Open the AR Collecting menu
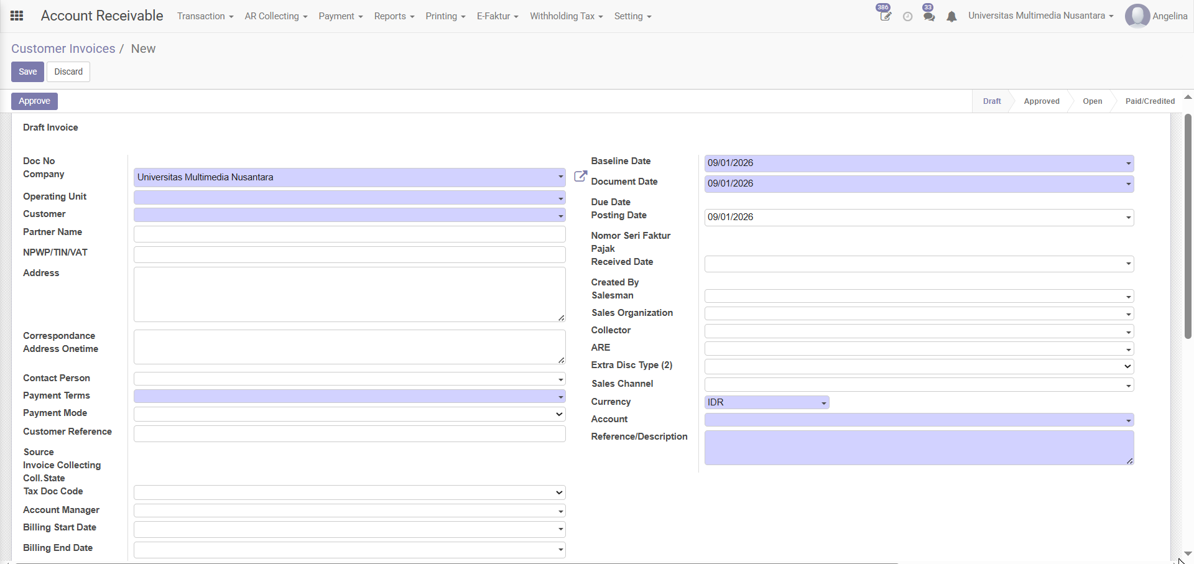1194x564 pixels. click(x=275, y=16)
